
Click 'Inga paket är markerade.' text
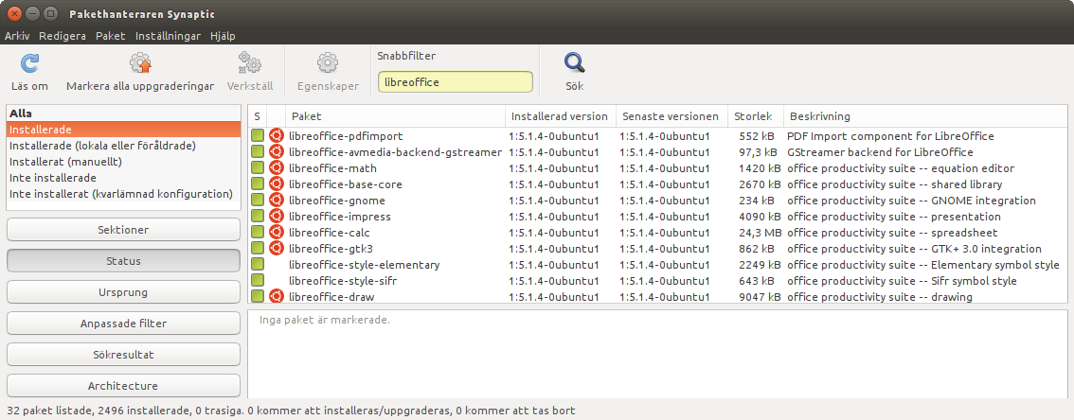tap(325, 320)
